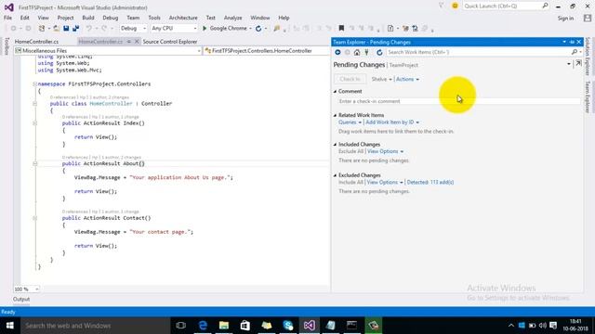595x334 pixels.
Task: Open the Any CPU platform dropdown
Action: (x=174, y=29)
